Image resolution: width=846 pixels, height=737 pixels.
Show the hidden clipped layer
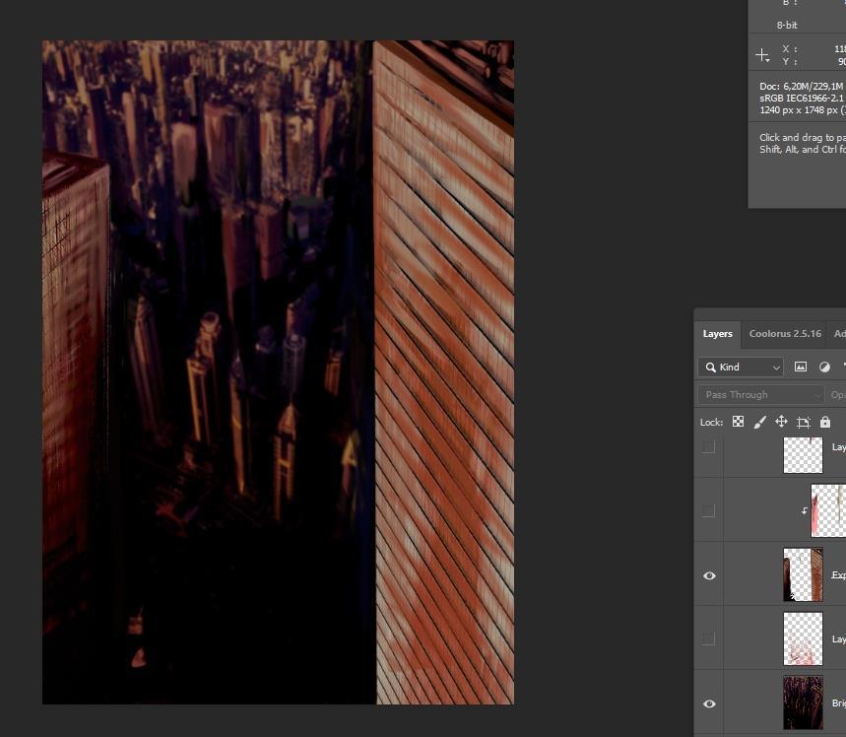point(709,511)
